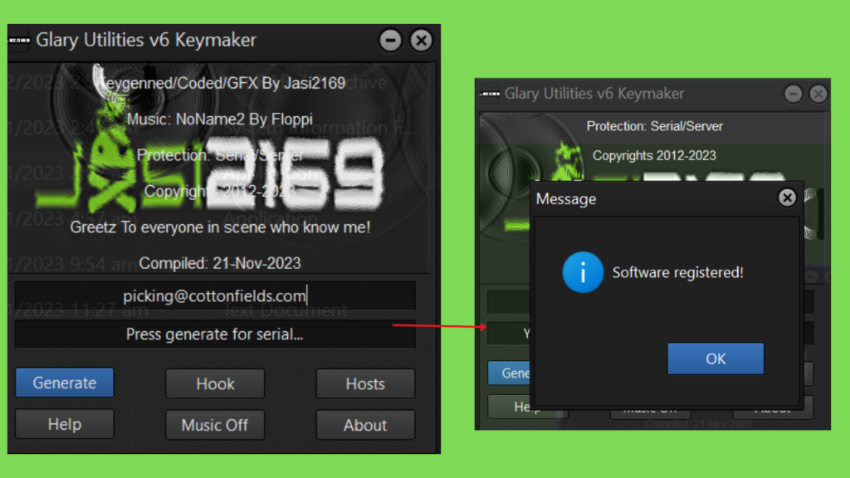Click OK in the Message dialog
Image resolution: width=850 pixels, height=478 pixels.
click(716, 358)
